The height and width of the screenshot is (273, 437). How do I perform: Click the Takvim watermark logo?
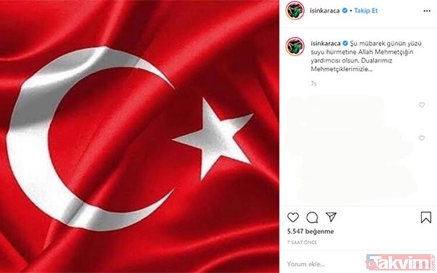[400, 262]
